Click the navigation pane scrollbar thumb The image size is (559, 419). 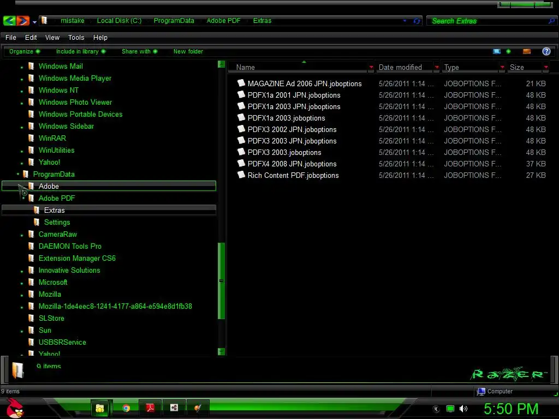(221, 281)
